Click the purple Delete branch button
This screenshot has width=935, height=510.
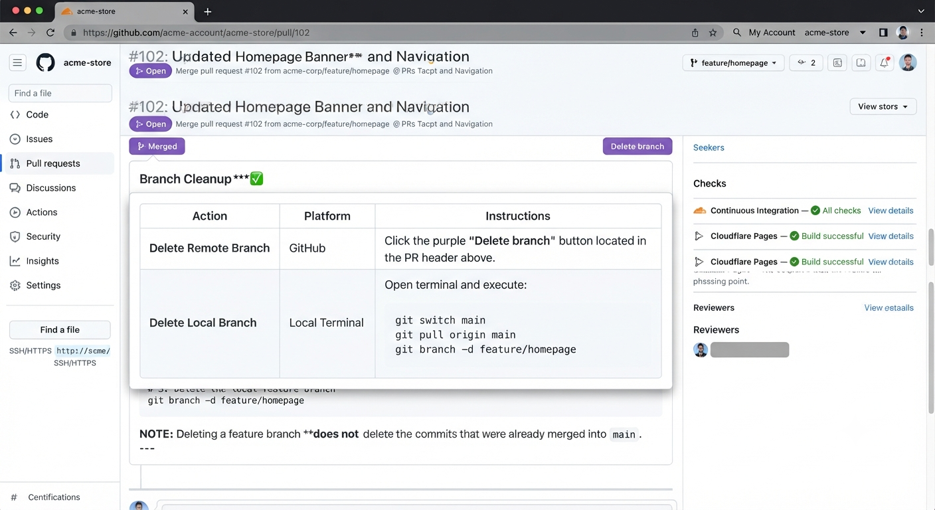pos(637,146)
